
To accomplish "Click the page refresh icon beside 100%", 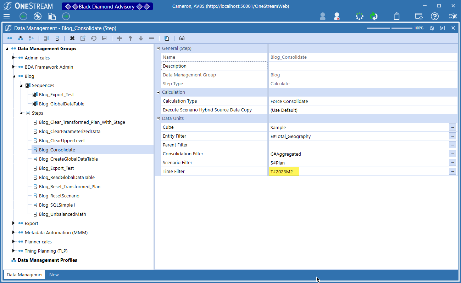I will point(432,28).
